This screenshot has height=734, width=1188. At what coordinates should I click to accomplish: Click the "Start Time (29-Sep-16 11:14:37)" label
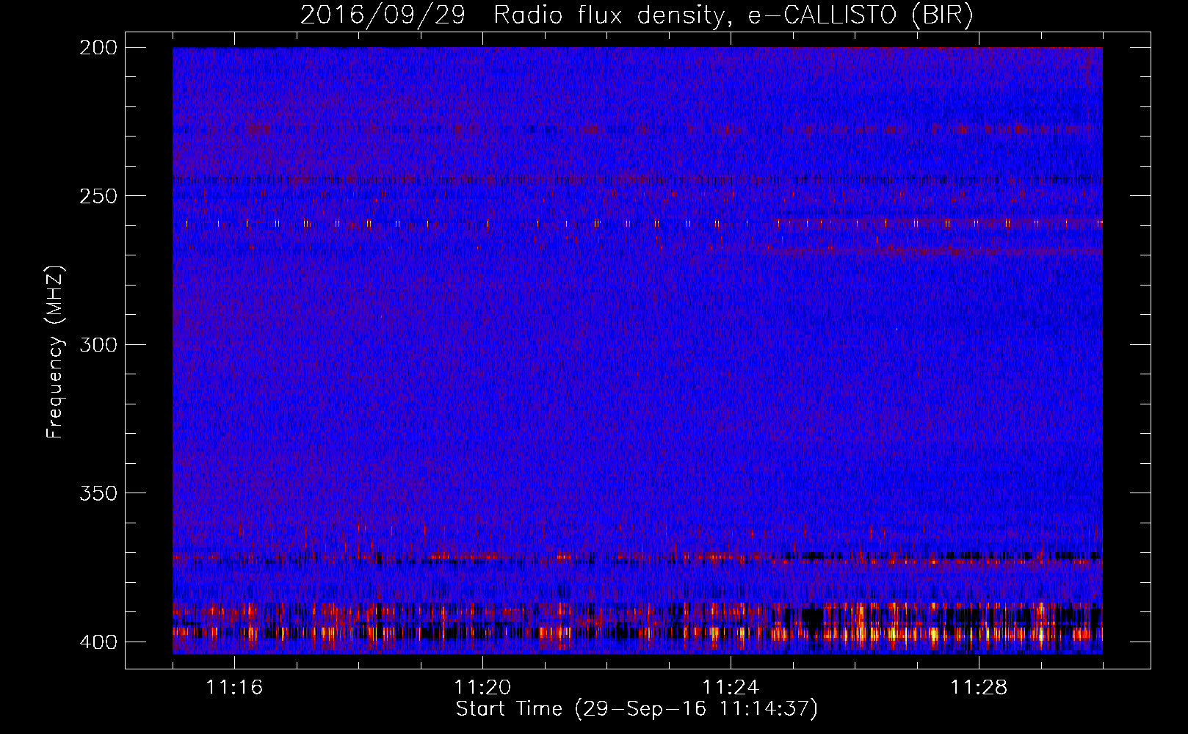[637, 709]
